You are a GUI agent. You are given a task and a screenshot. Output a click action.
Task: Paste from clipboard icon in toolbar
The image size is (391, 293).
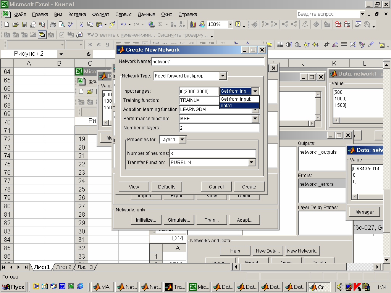tap(99, 24)
